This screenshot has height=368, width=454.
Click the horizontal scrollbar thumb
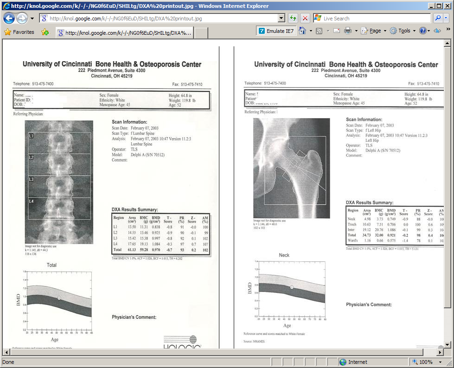pyautogui.click(x=216, y=352)
